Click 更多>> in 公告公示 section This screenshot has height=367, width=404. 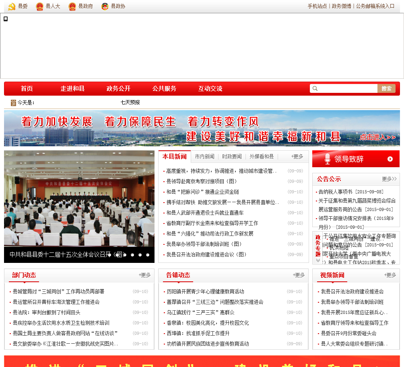pos(390,179)
